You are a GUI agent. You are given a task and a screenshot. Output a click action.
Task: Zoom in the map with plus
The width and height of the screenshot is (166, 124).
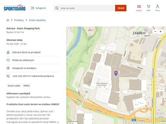pos(160,31)
